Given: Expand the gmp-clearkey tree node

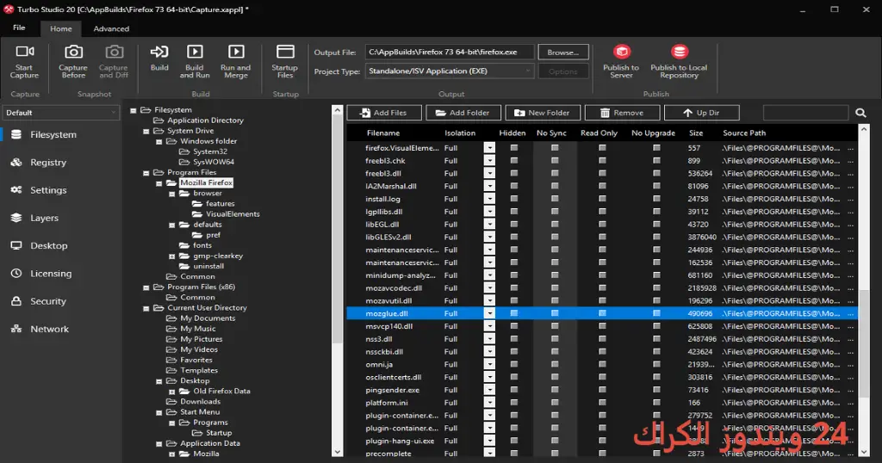Looking at the screenshot, I should tap(171, 256).
